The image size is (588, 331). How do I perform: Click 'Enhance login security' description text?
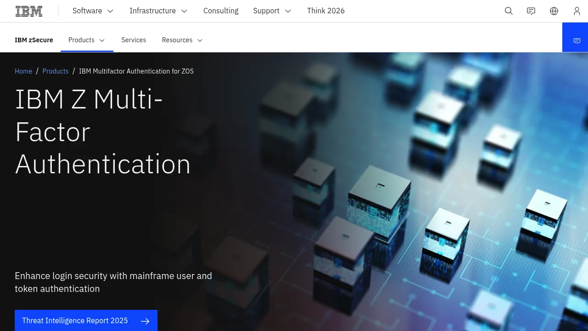(113, 282)
